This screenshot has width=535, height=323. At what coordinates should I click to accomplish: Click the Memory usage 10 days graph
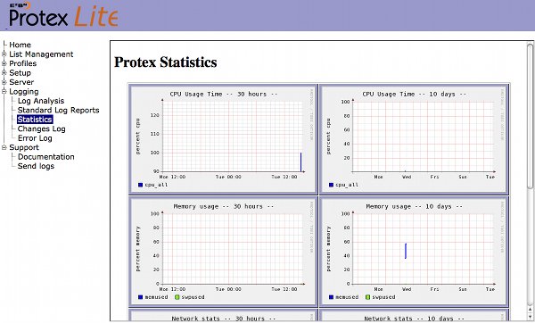[415, 252]
